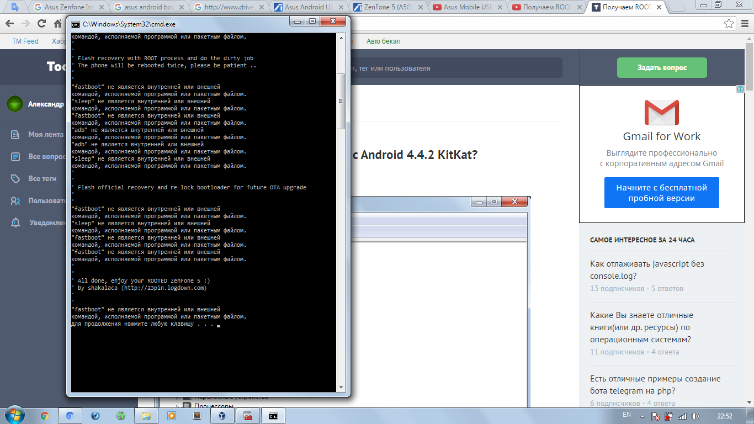Click САМОЕ ИНТЕРЕСНОЕ ЗА 24 ЧАСА heading
Viewport: 754px width, 424px height.
(x=642, y=240)
